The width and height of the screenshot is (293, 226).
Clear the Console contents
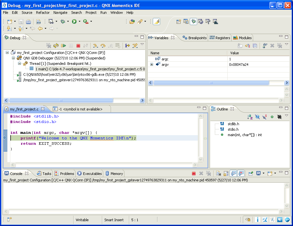click(218, 173)
